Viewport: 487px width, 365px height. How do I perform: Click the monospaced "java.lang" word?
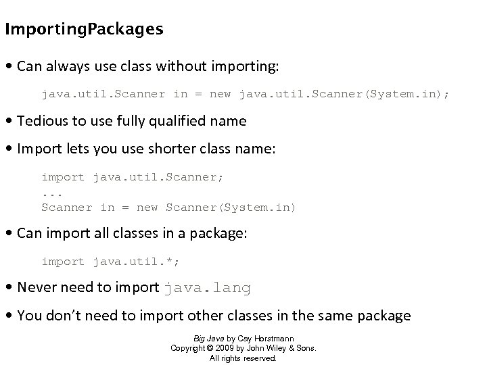(208, 288)
